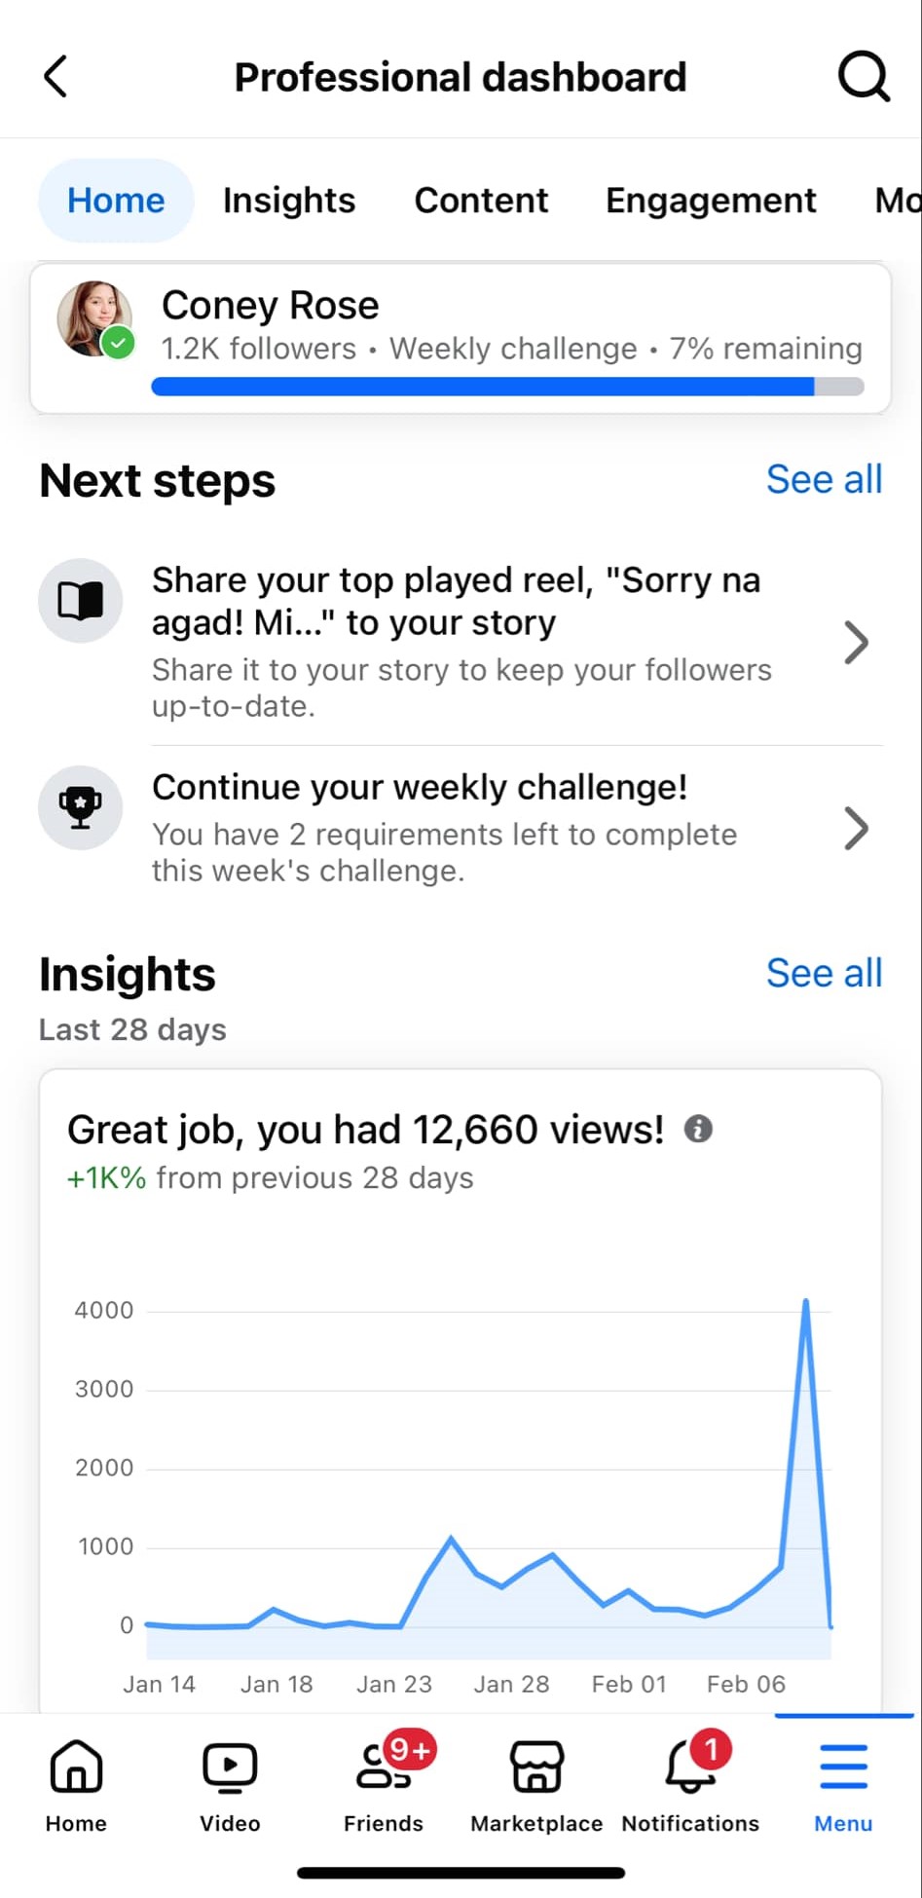Switch to the Insights tab
Viewport: 922px width, 1898px height.
click(289, 201)
